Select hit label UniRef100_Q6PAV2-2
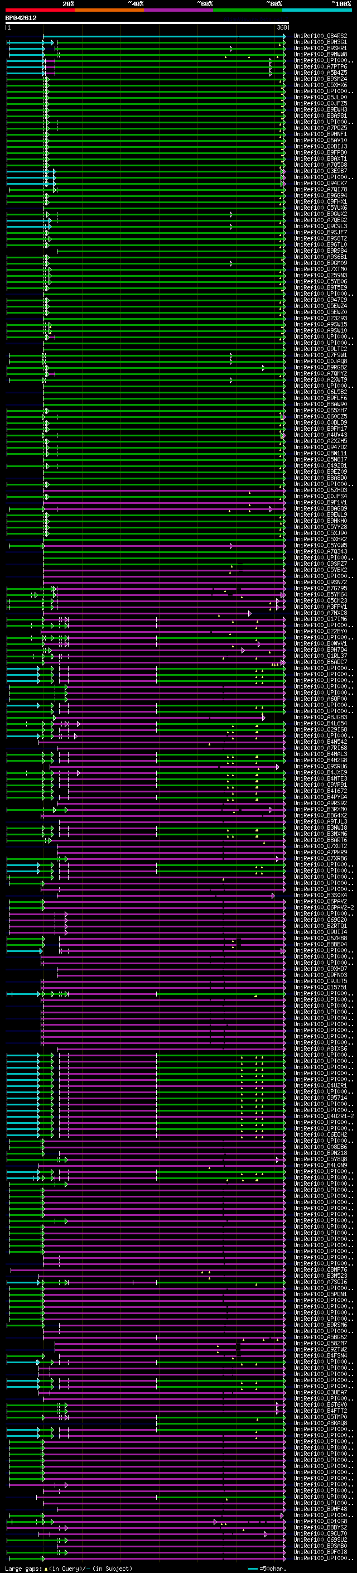Image resolution: width=357 pixels, height=1573 pixels. [324, 907]
